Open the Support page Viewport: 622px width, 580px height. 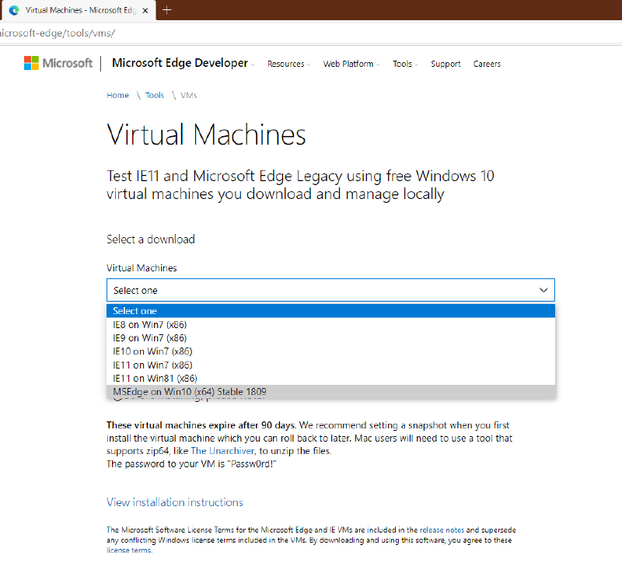coord(446,64)
